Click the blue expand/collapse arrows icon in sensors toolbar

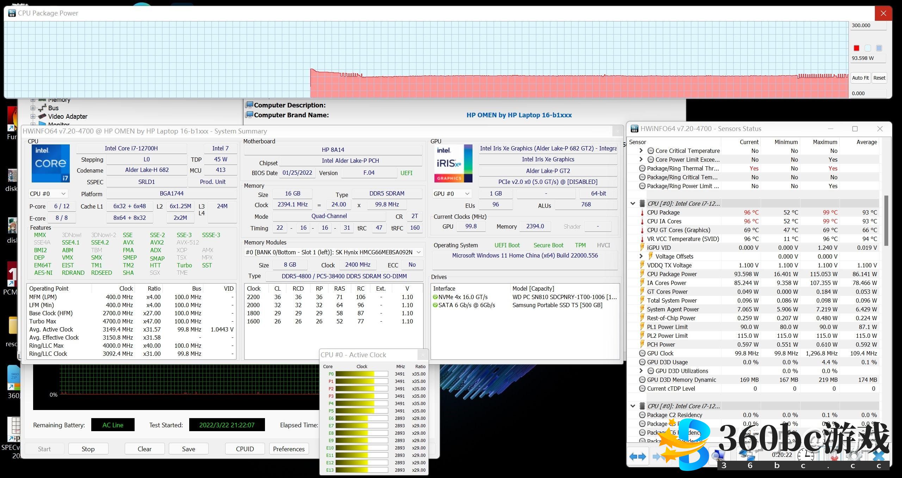coord(637,457)
